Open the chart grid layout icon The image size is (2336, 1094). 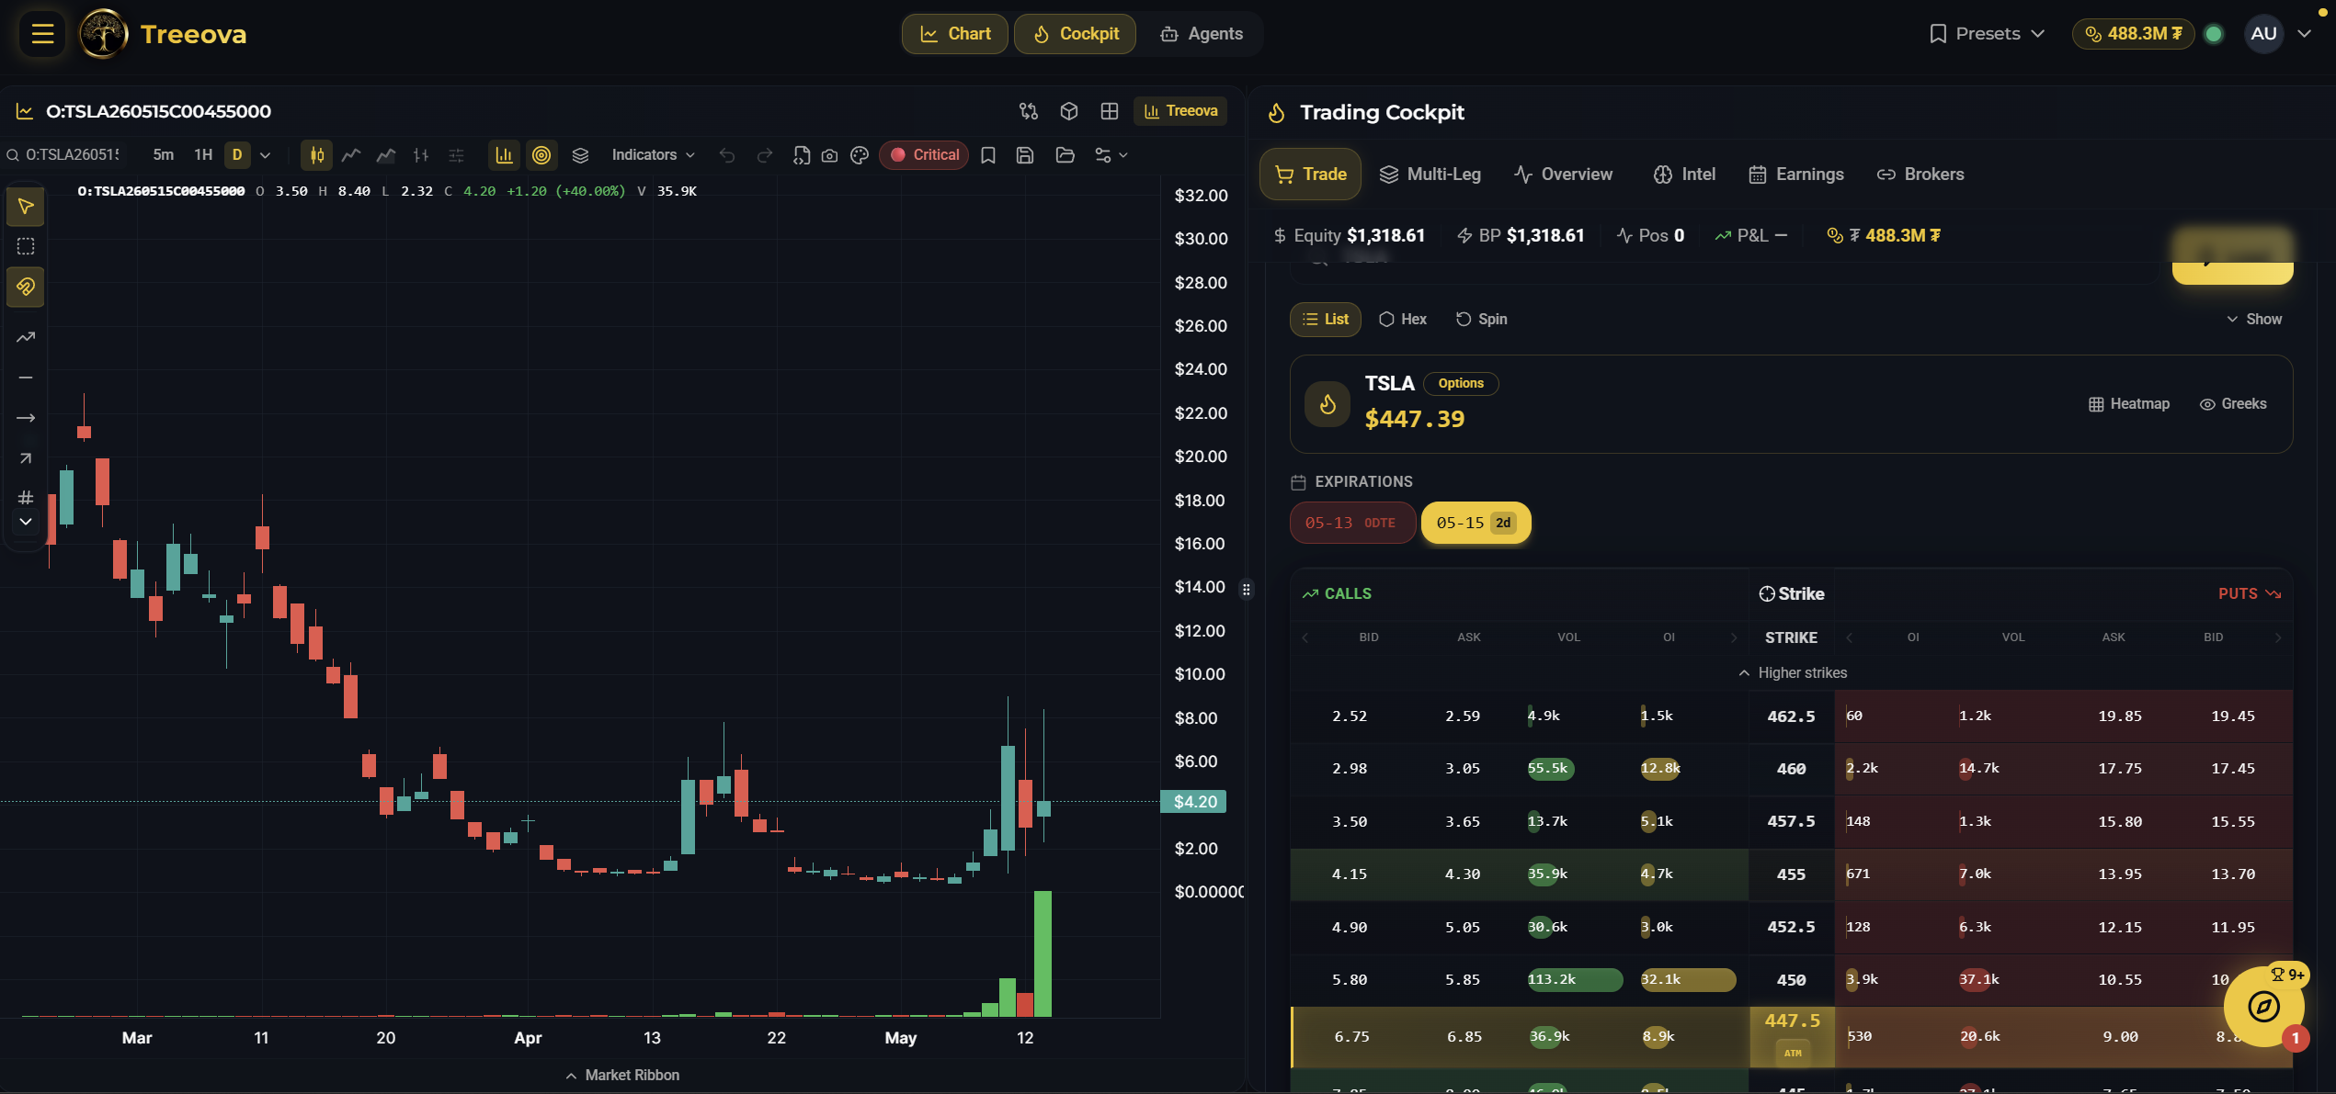[1110, 111]
